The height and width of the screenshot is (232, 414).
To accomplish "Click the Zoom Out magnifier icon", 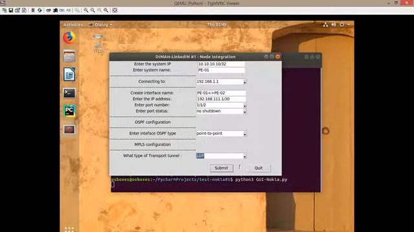I will [x=93, y=10].
